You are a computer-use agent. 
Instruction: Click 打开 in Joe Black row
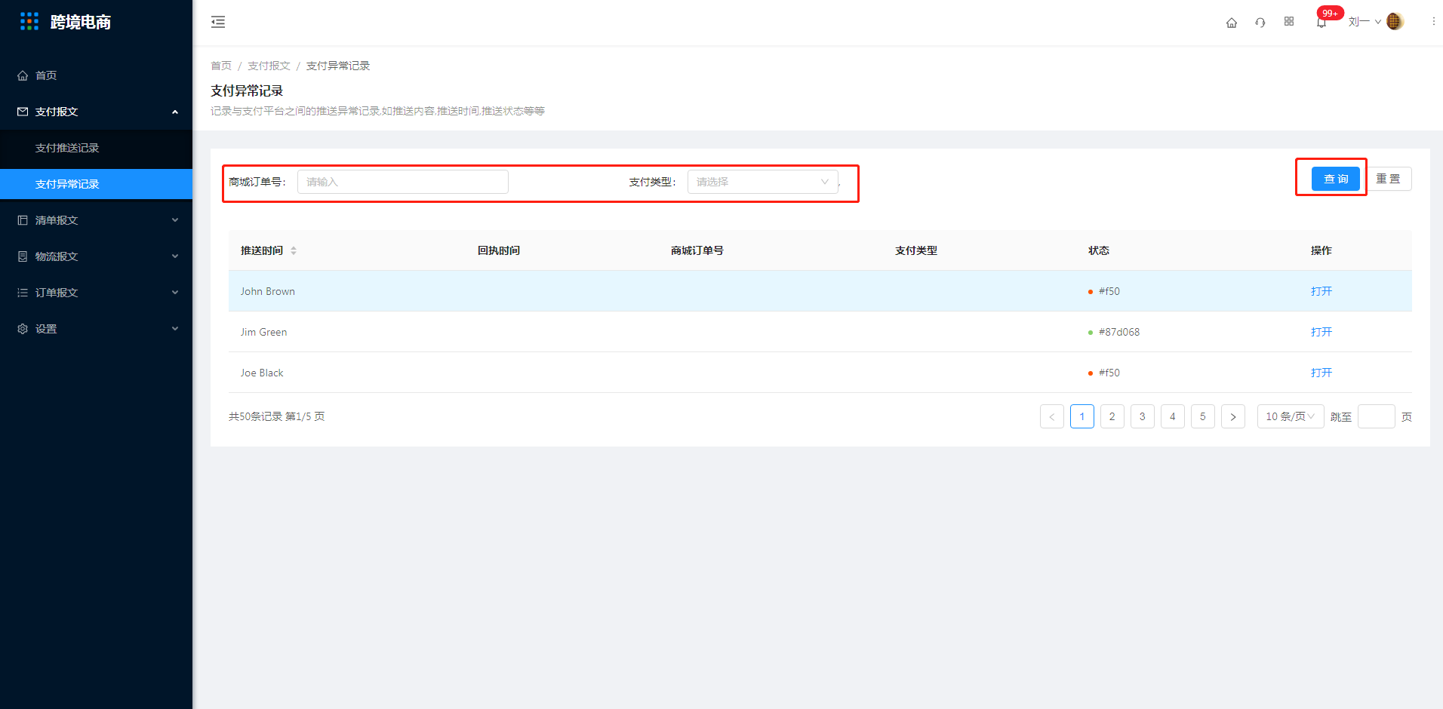coord(1321,373)
